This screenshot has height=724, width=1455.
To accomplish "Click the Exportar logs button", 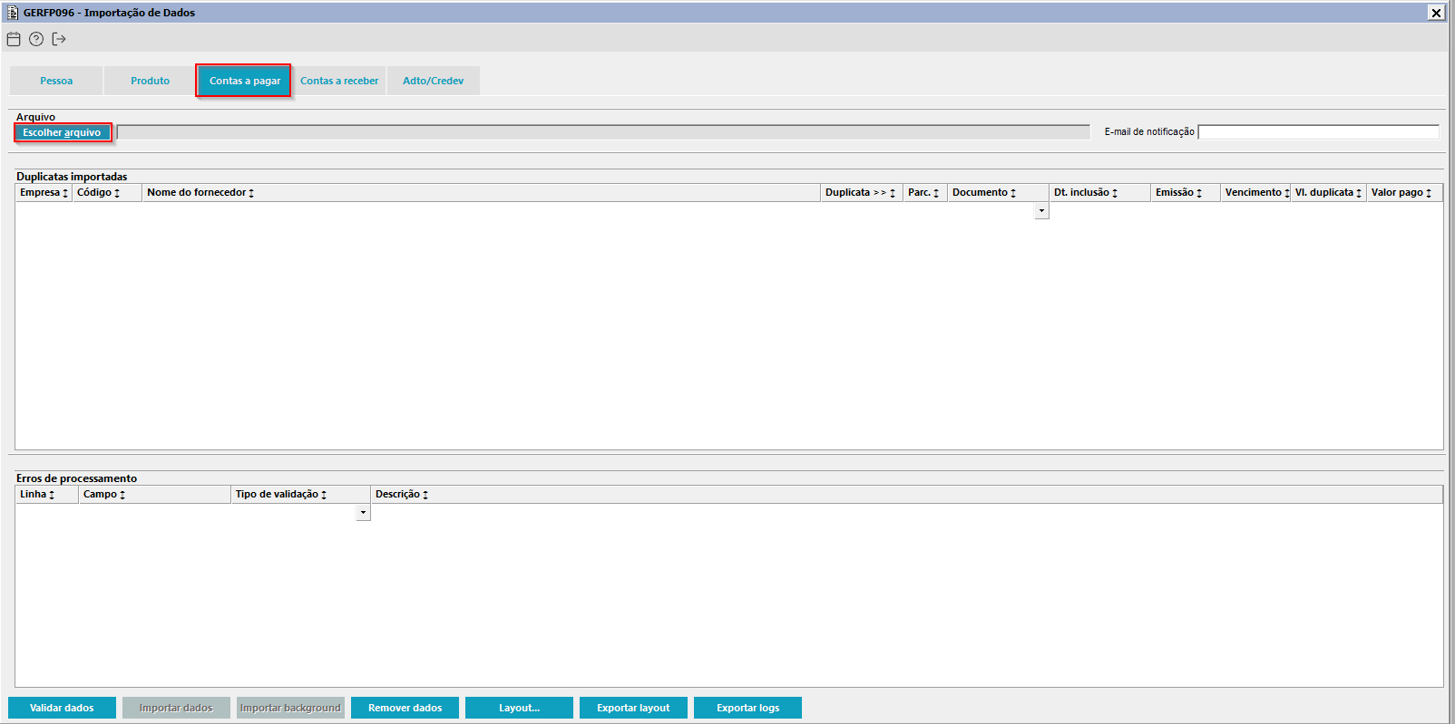I will (747, 708).
